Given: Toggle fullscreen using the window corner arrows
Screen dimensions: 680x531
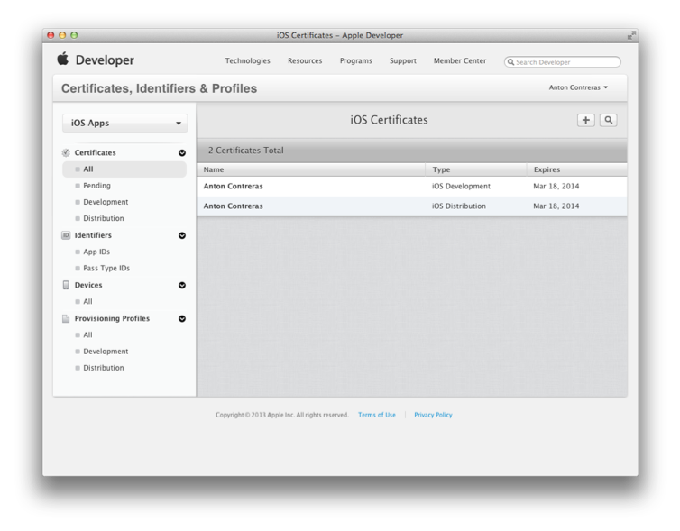Looking at the screenshot, I should click(631, 35).
